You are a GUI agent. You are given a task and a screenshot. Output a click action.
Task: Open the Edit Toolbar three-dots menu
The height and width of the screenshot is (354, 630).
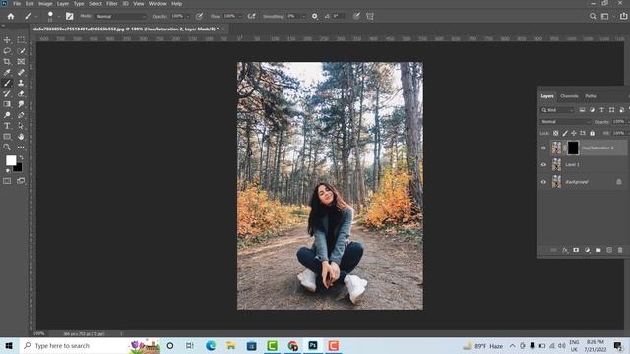(x=21, y=147)
